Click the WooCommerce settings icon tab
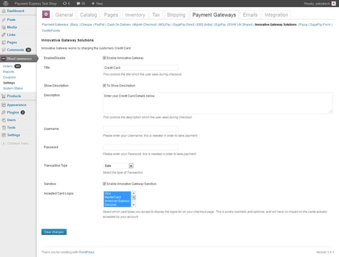This screenshot has height=257, width=339. pos(46,15)
